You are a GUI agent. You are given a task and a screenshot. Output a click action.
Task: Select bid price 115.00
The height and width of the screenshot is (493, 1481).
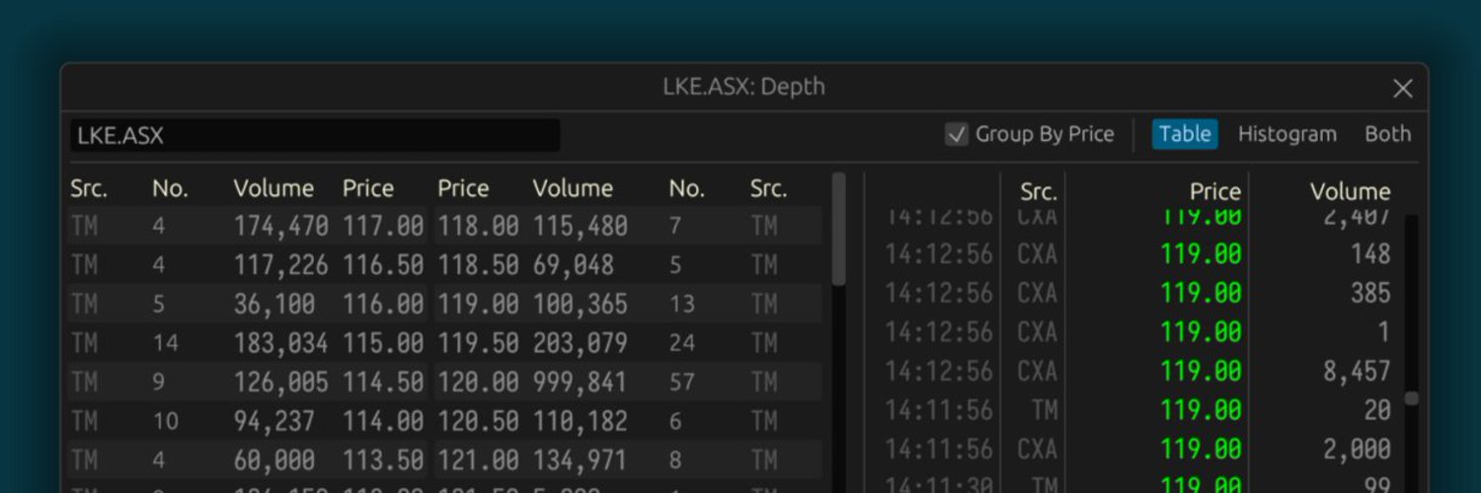pyautogui.click(x=383, y=343)
